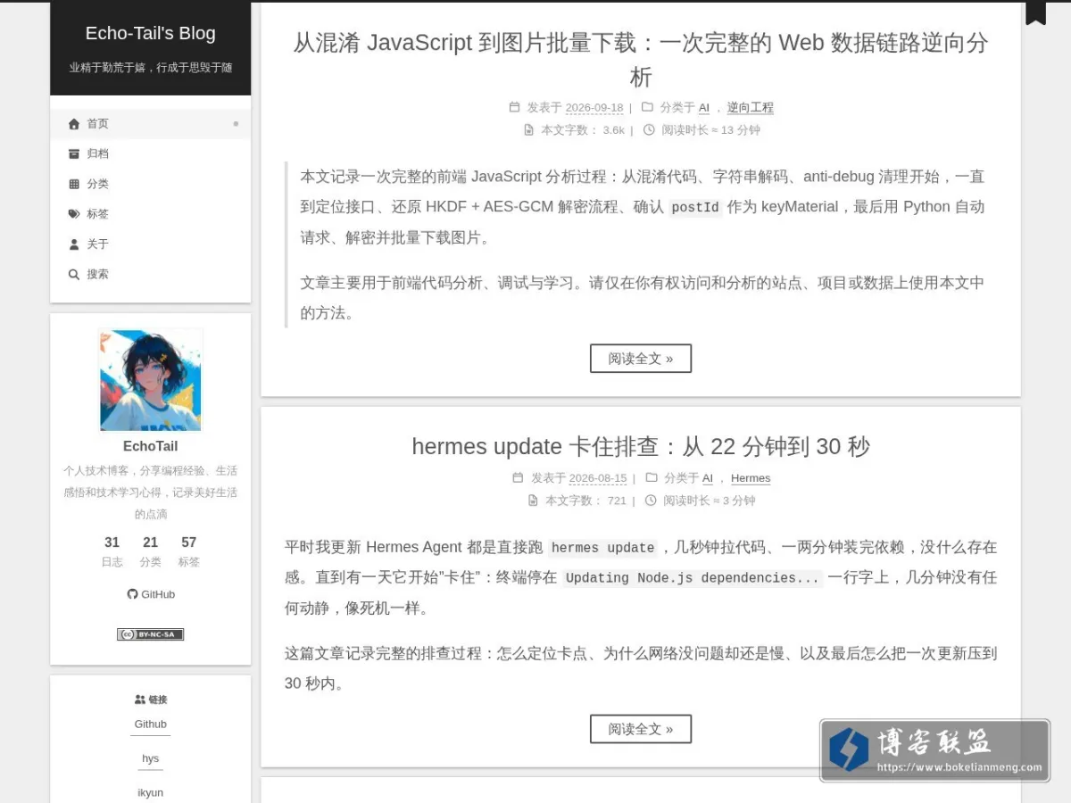Click the 本文字数 3.6k text
1071x803 pixels.
pos(583,130)
